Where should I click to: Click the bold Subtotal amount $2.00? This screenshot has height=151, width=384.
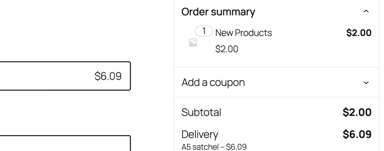point(357,112)
